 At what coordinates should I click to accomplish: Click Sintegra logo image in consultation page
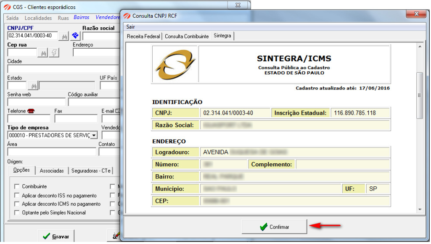coord(175,65)
